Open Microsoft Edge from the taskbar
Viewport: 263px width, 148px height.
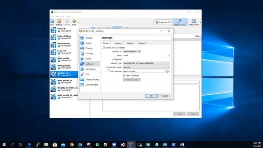point(29,144)
